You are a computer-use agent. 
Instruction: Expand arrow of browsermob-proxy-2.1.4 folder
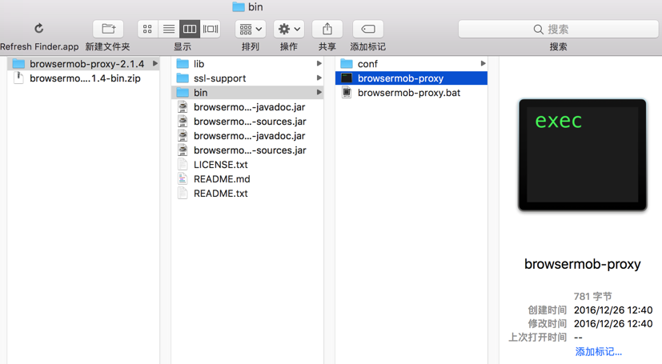155,64
